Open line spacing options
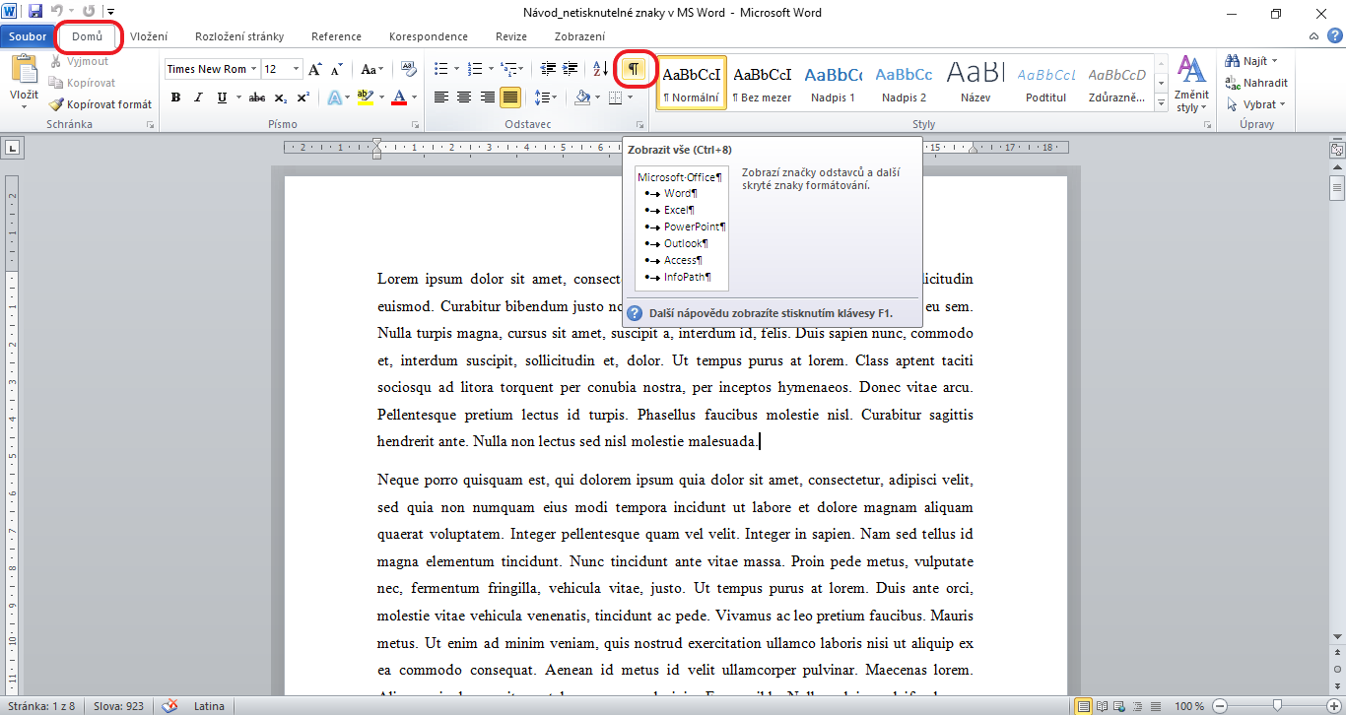Screen dimensions: 1346x715 point(545,97)
